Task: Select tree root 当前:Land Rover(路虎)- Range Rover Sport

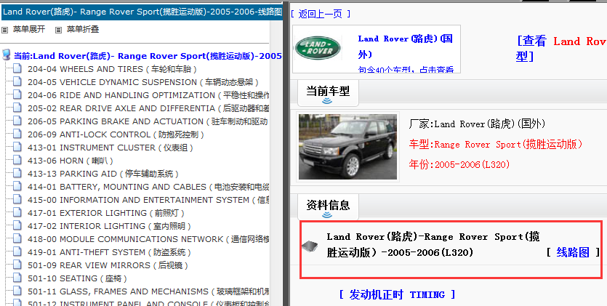Action: 148,56
